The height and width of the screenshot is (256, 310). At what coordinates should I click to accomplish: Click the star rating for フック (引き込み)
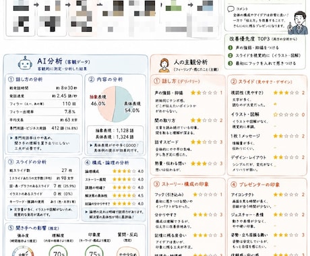pyautogui.click(x=206, y=195)
